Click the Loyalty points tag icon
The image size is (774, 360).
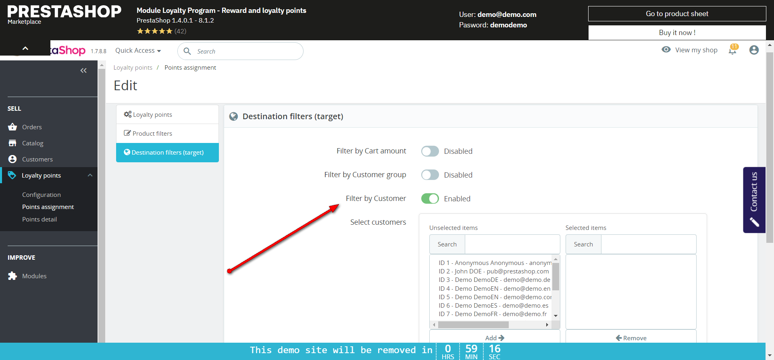pos(12,175)
